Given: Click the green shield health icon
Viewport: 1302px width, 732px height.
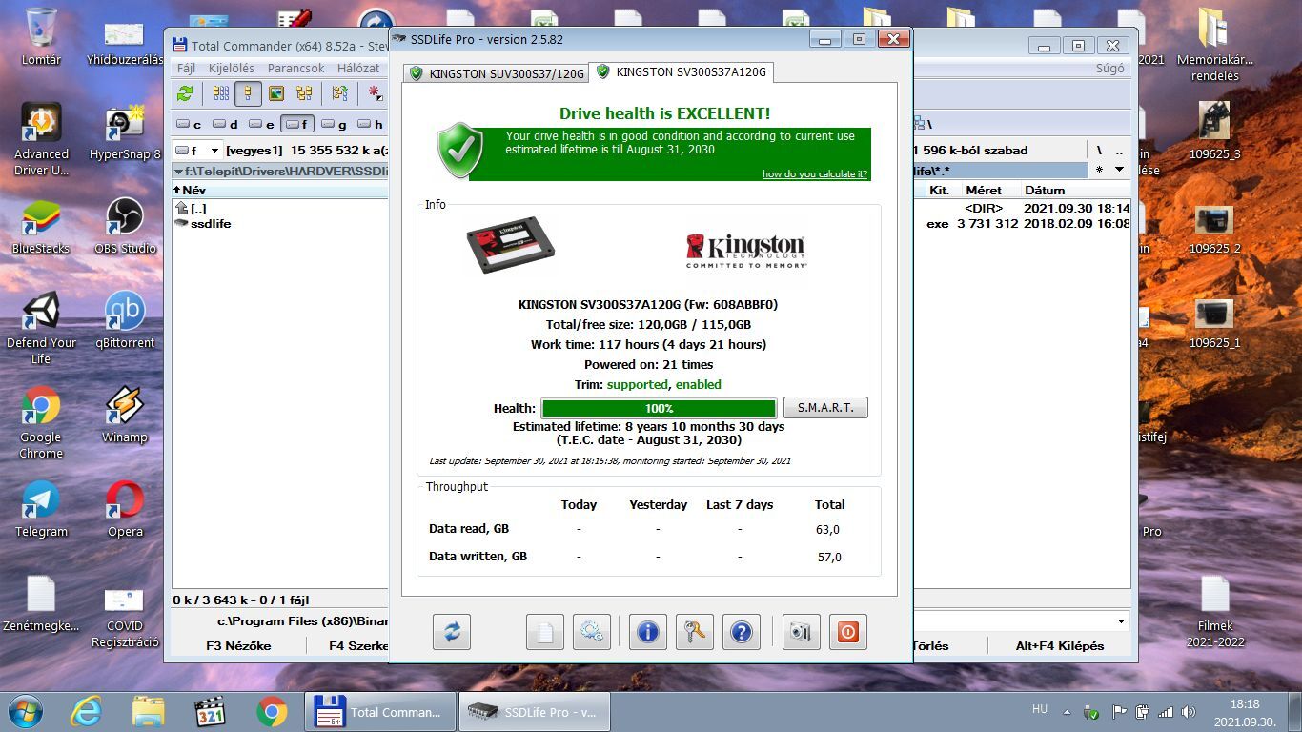Looking at the screenshot, I should coord(460,150).
